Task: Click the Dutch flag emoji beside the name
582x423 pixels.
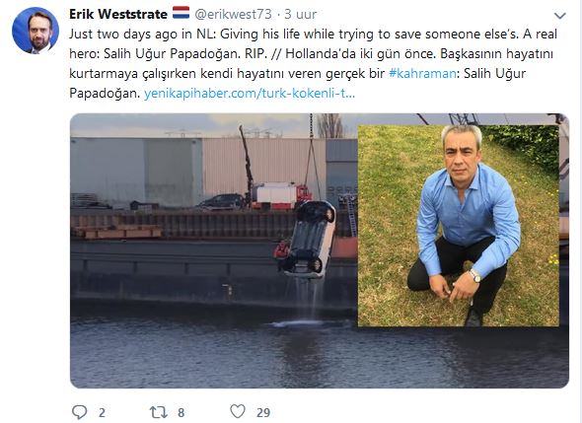Action: coord(181,13)
